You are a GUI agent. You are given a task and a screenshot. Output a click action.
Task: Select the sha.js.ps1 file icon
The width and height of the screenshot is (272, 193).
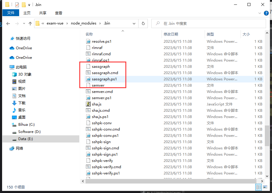click(88, 117)
